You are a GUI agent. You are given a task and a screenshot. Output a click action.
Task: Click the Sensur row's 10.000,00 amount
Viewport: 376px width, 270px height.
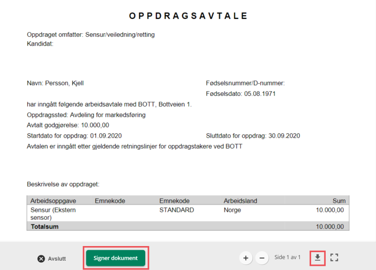click(x=330, y=210)
